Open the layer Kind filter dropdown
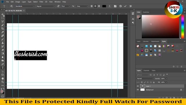The height and width of the screenshot is (105, 186). [142, 75]
